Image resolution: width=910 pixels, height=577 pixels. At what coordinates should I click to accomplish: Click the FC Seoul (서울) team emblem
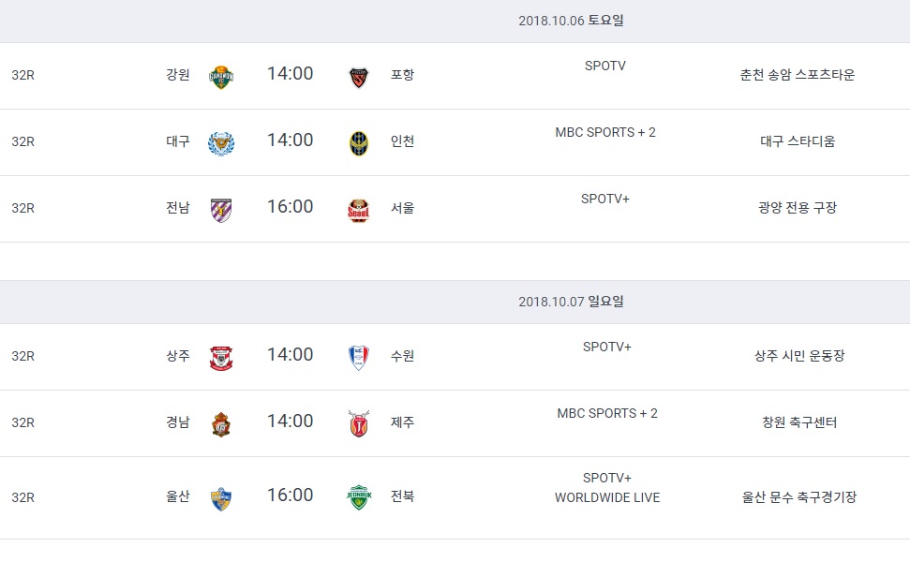point(359,211)
